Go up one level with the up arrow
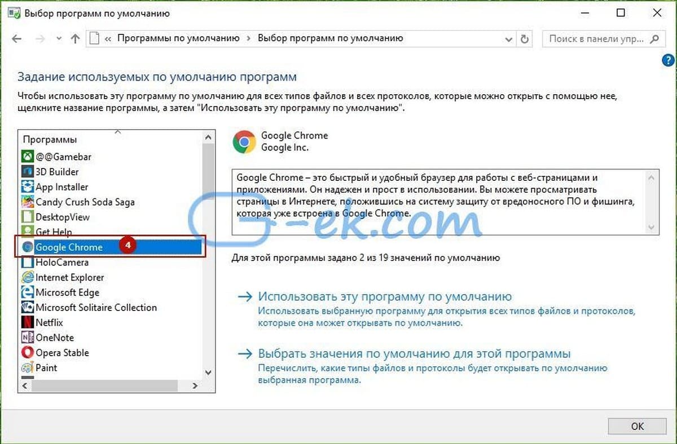The width and height of the screenshot is (677, 444). pyautogui.click(x=75, y=39)
